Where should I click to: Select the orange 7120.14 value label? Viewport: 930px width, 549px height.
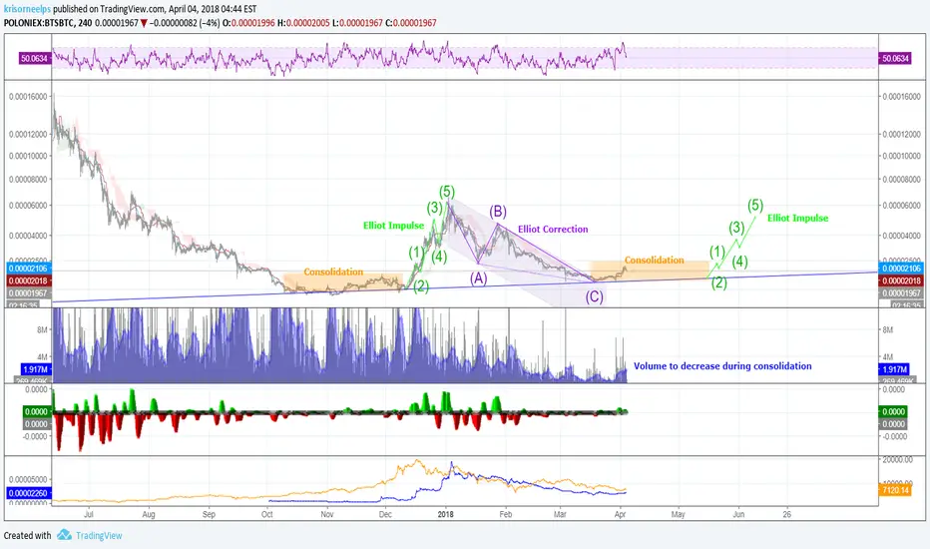(x=896, y=490)
